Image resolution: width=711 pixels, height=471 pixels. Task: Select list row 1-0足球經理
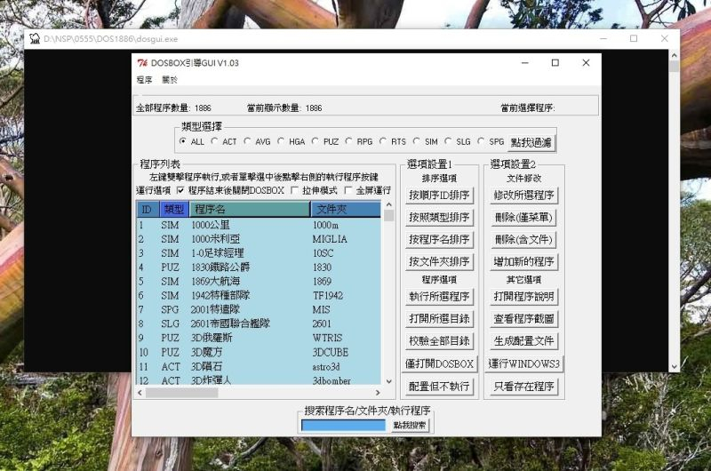point(259,253)
